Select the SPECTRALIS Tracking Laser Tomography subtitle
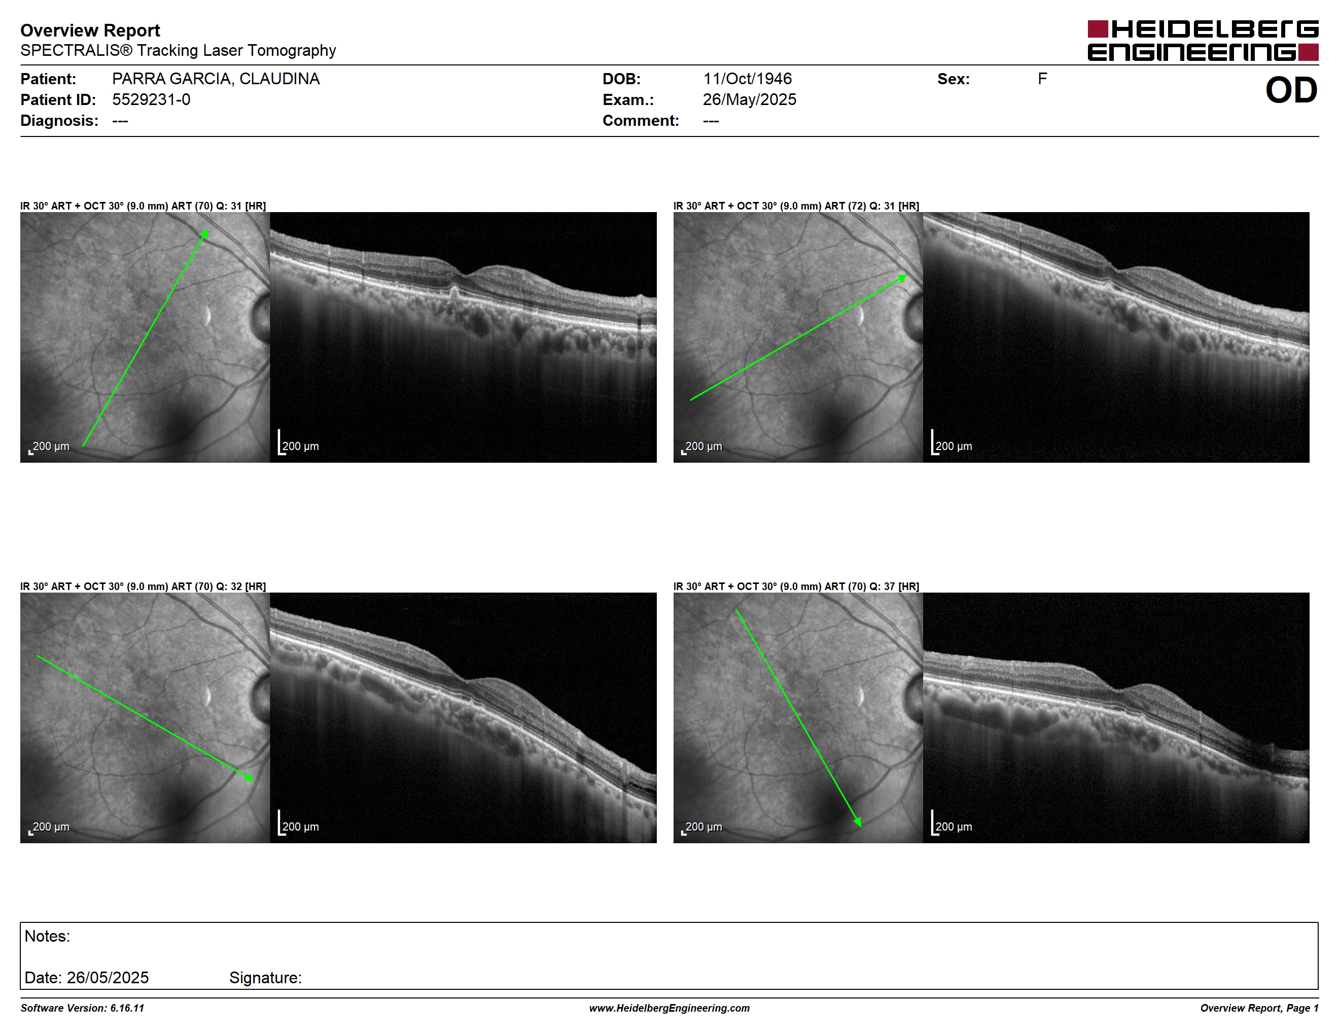Viewport: 1339px width, 1035px height. coord(178,50)
